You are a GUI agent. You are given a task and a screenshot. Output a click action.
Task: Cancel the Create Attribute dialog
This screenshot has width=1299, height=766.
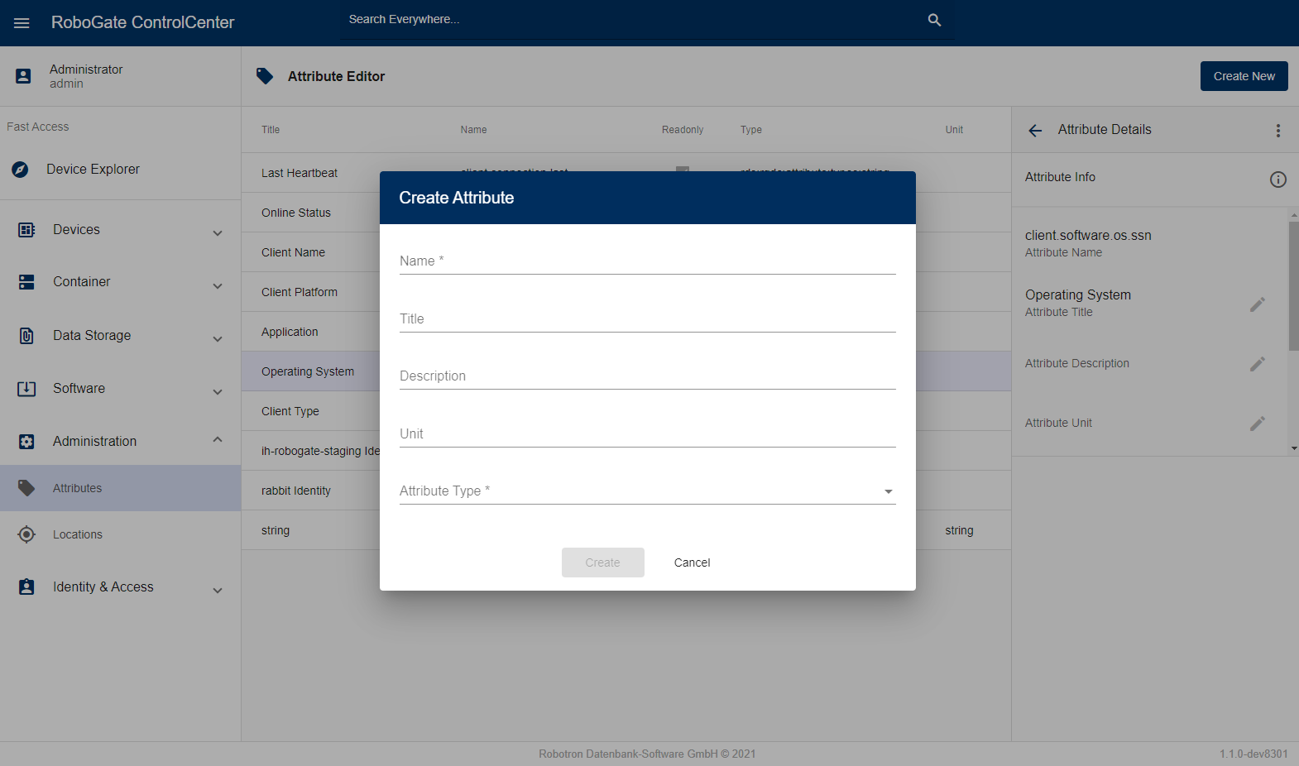tap(692, 563)
